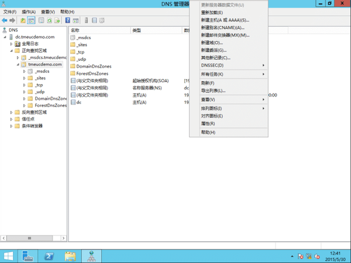The image size is (351, 263).
Task: Go back with the blue left arrow
Action: coord(4,20)
